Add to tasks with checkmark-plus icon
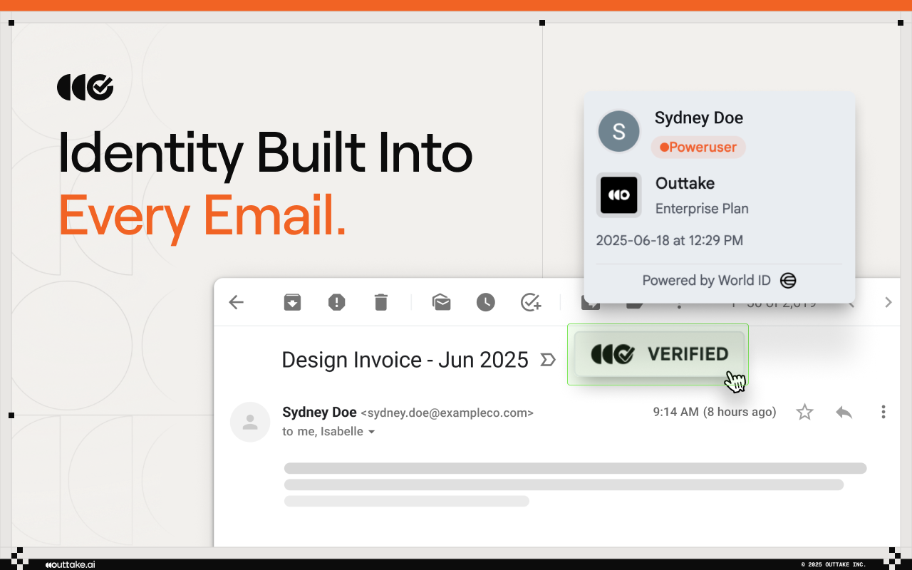 click(531, 302)
